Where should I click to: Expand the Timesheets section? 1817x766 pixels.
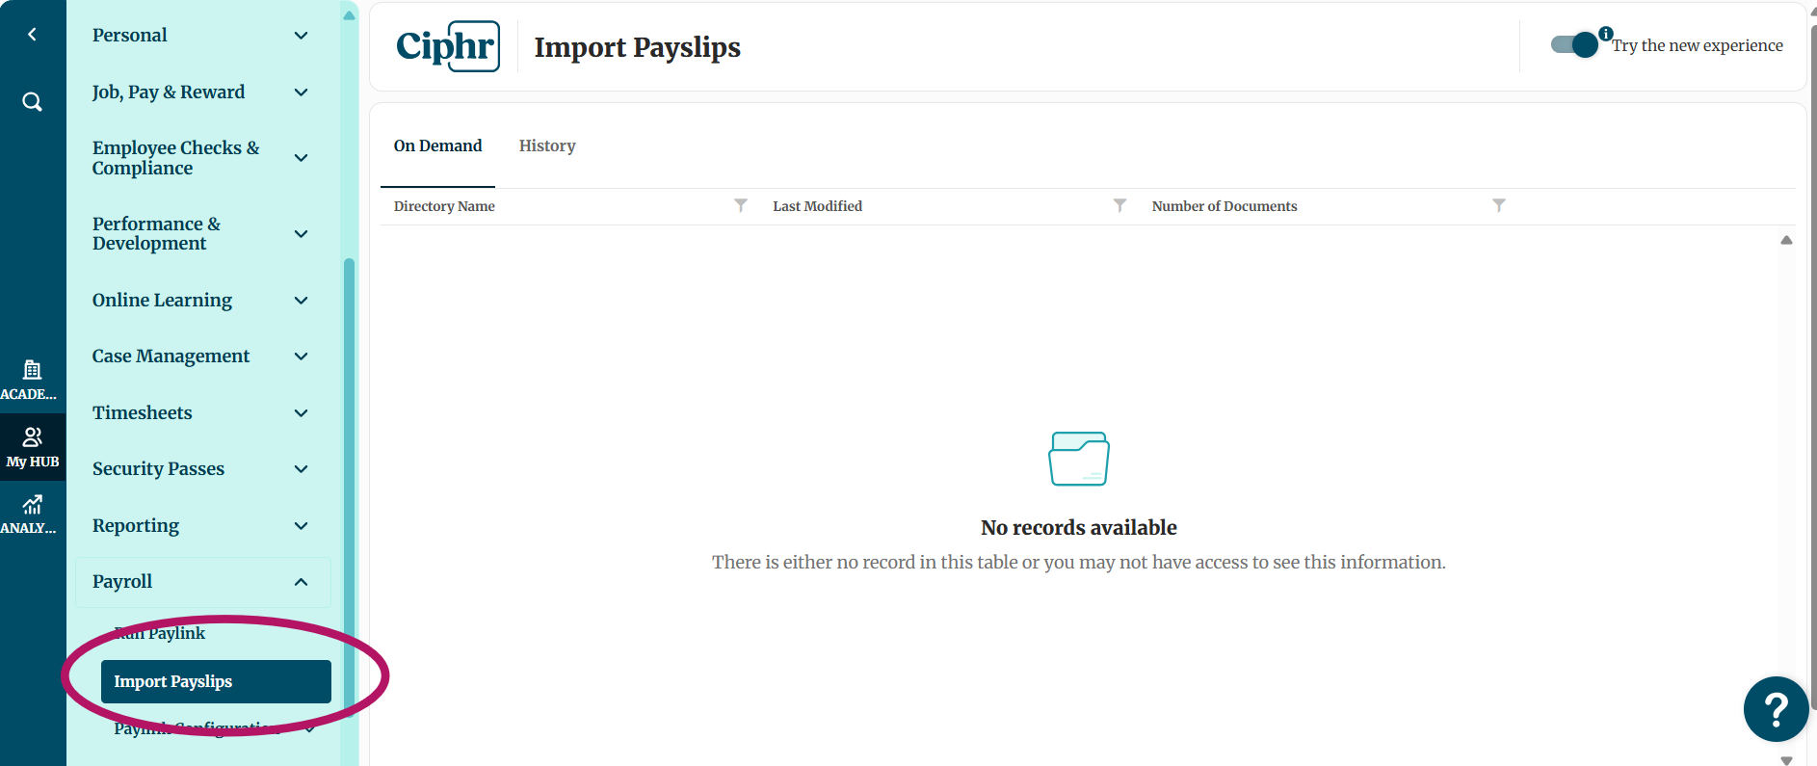tap(201, 413)
